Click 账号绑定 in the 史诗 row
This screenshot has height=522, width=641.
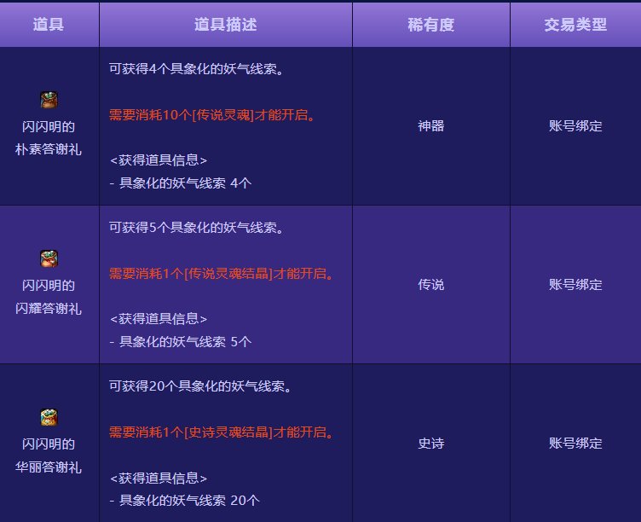[575, 444]
